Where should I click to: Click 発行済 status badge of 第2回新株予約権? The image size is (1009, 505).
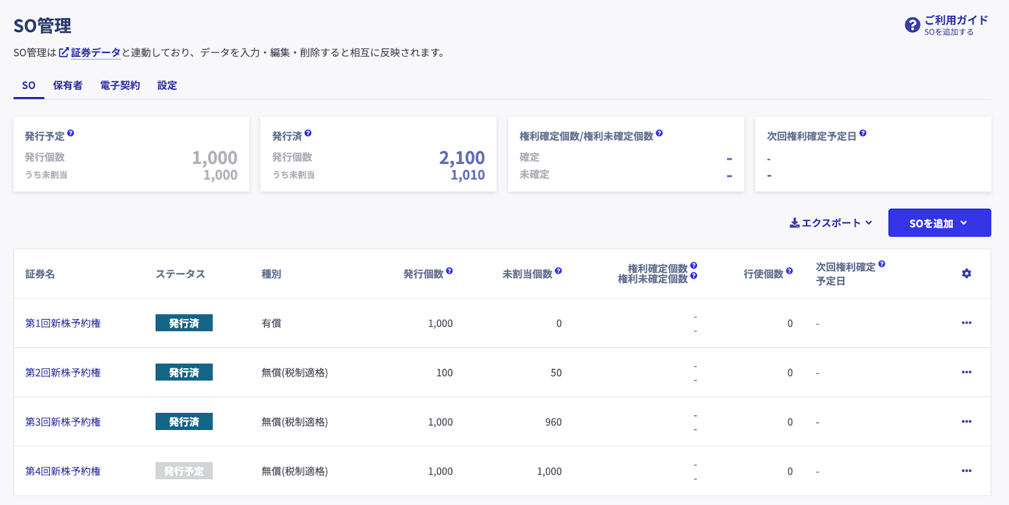tap(184, 372)
